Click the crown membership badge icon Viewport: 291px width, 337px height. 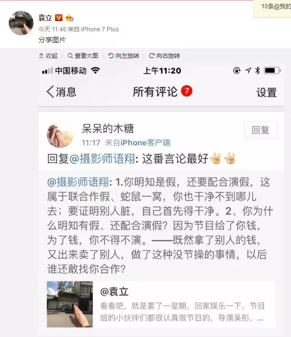[69, 18]
